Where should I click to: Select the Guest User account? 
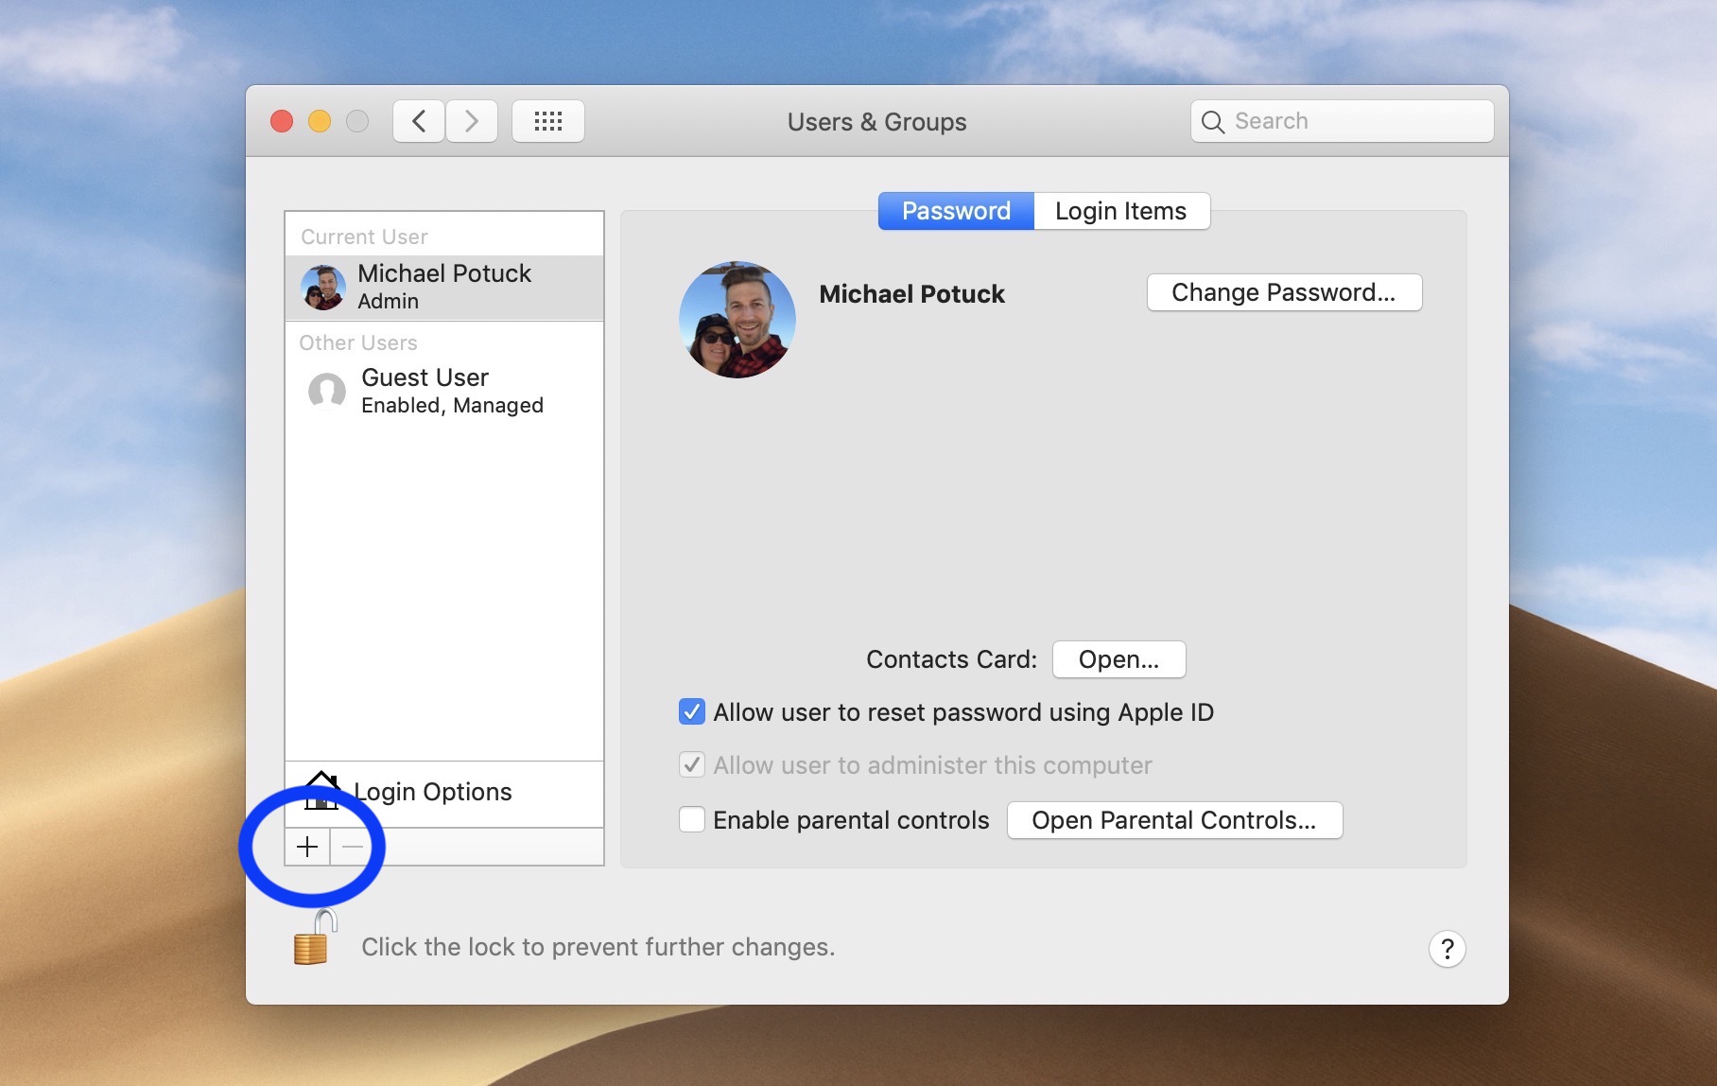click(425, 390)
